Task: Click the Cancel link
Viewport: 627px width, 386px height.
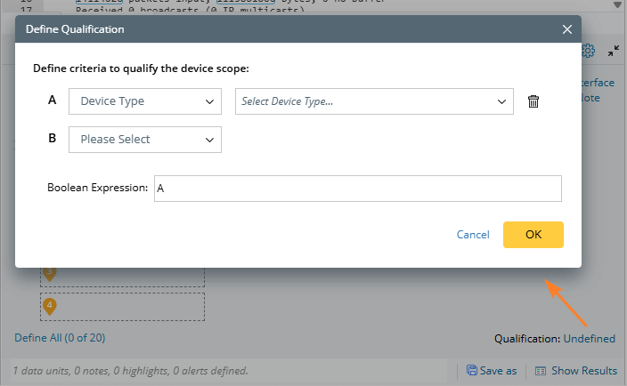Action: click(x=473, y=235)
